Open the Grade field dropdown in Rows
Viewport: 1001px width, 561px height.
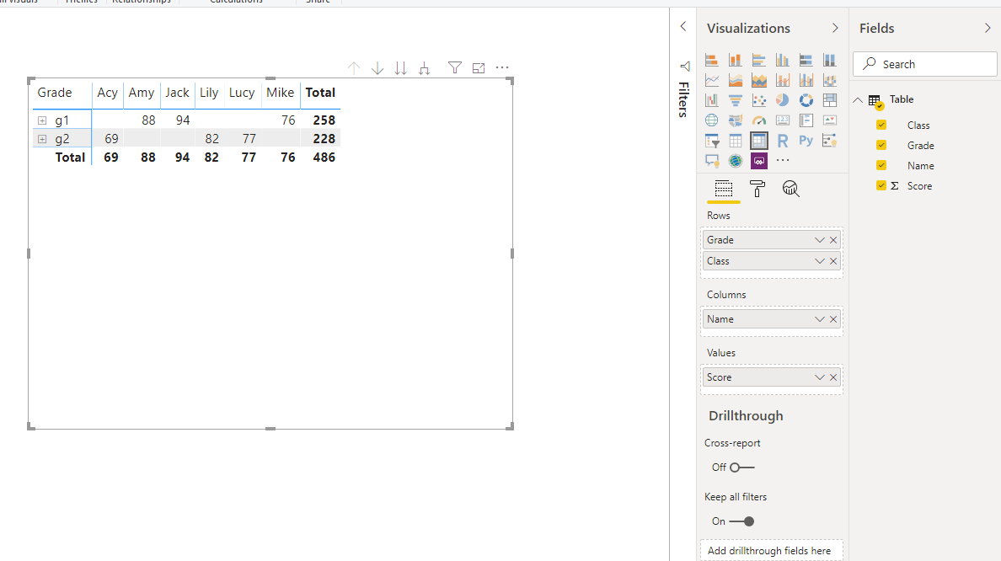pos(820,240)
